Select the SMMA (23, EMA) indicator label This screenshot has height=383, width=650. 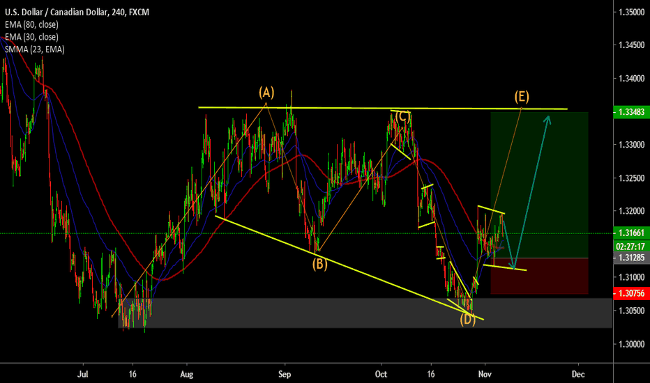tap(34, 49)
